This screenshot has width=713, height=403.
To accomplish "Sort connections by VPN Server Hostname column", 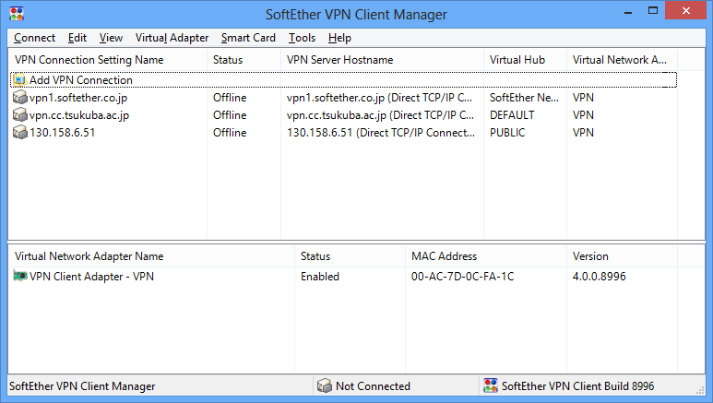I will tap(339, 60).
